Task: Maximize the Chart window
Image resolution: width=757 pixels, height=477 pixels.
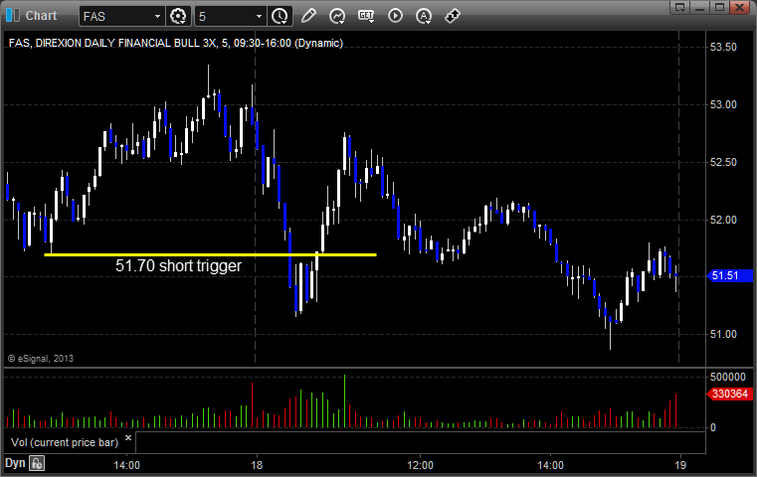Action: [x=719, y=7]
